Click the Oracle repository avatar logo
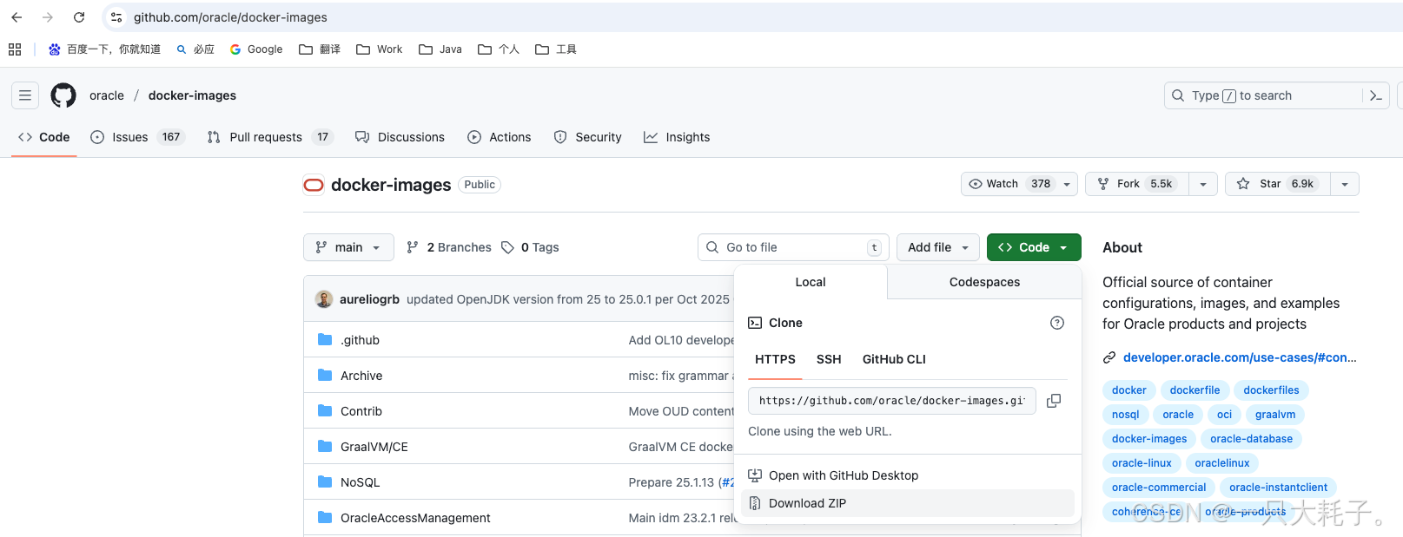 tap(314, 185)
